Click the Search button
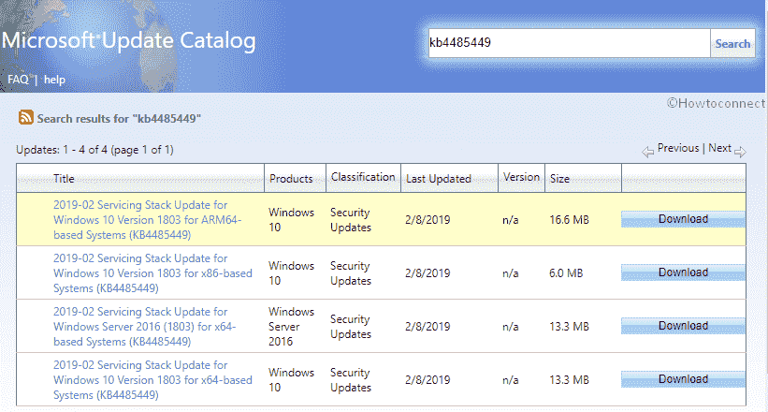Viewport: 768px width, 412px height. point(732,44)
